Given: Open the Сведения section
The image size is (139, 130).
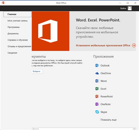Looking at the screenshot, I should coord(12,53).
